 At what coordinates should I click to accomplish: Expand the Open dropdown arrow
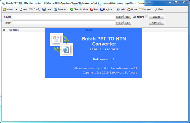pyautogui.click(x=16, y=9)
